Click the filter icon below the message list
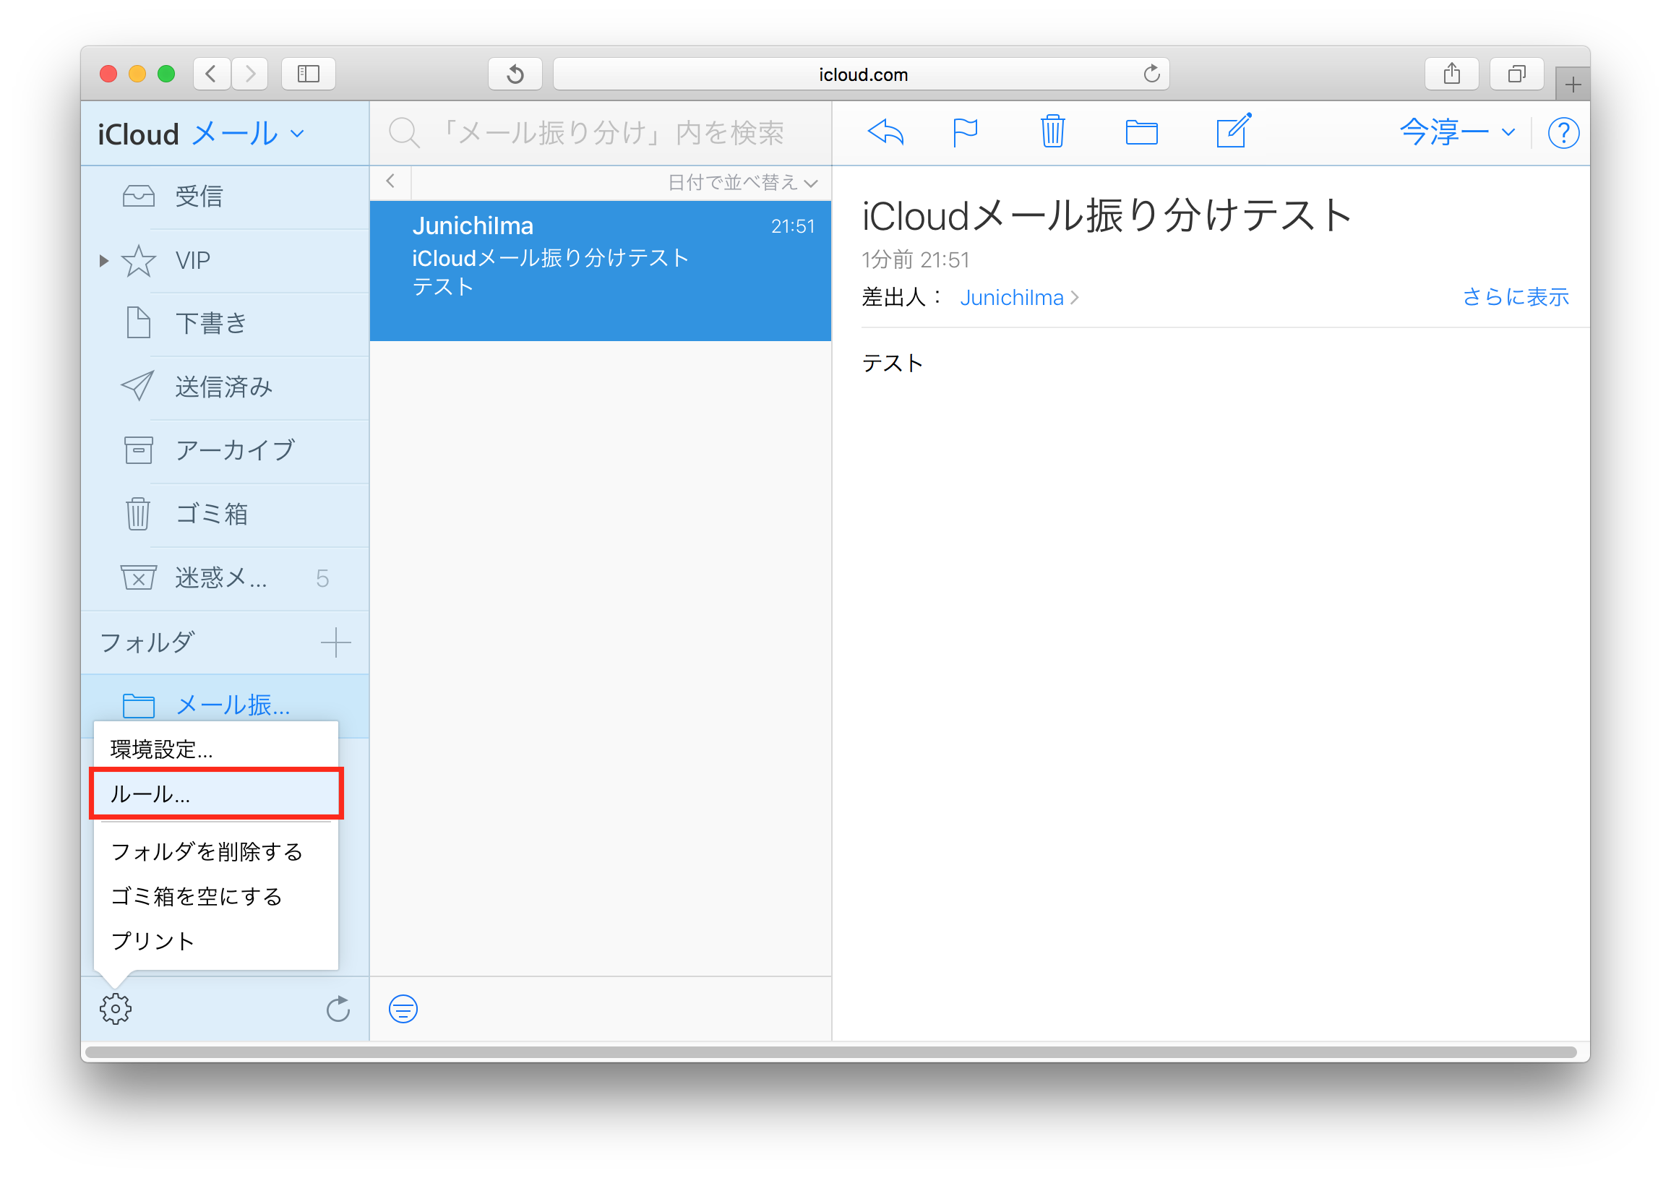Viewport: 1671px width, 1178px height. pyautogui.click(x=403, y=1008)
